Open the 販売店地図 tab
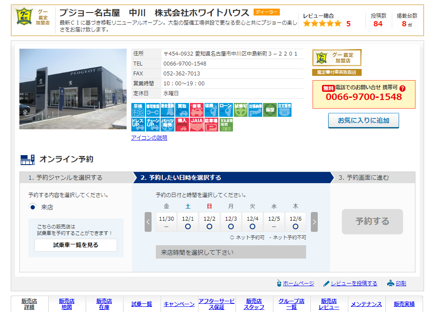This screenshot has width=437, height=312. pyautogui.click(x=67, y=304)
